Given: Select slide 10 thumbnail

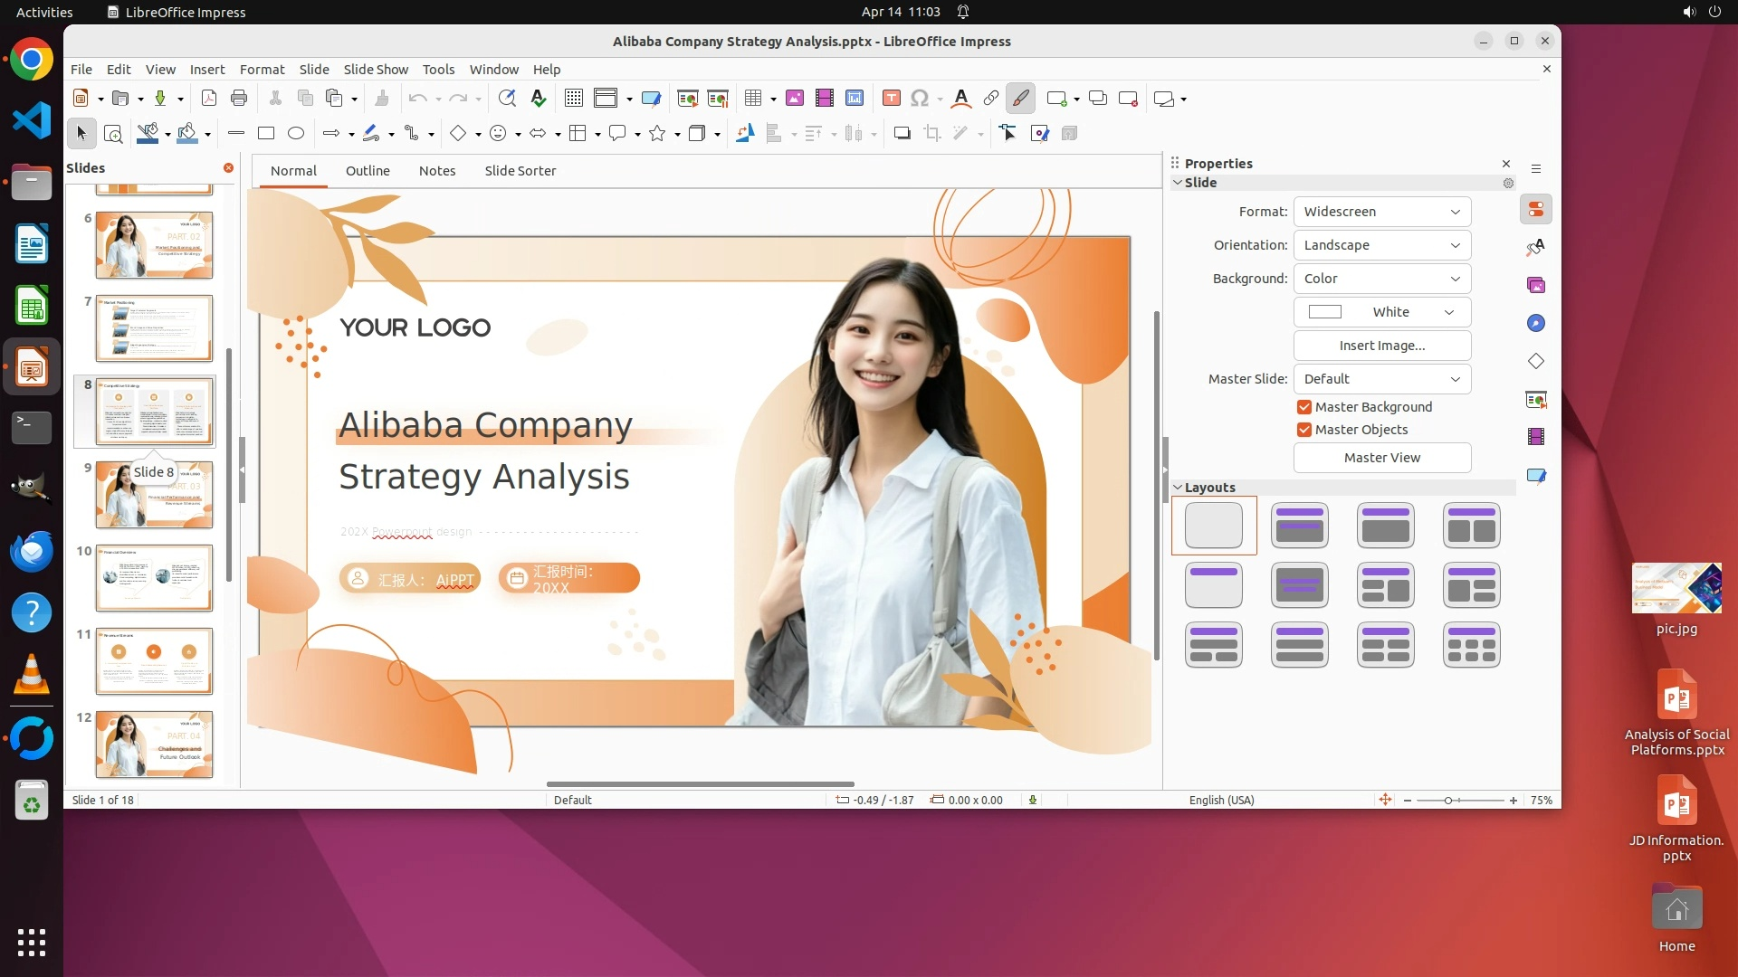Looking at the screenshot, I should coord(154,578).
